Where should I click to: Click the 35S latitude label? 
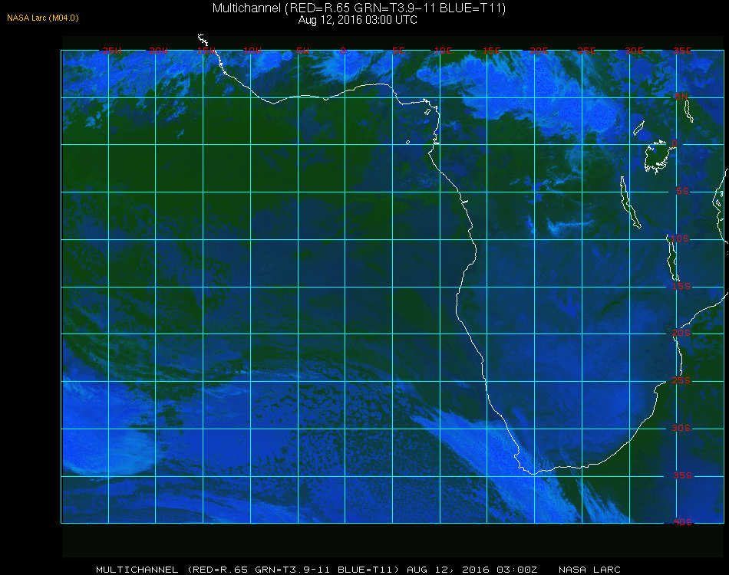point(682,475)
